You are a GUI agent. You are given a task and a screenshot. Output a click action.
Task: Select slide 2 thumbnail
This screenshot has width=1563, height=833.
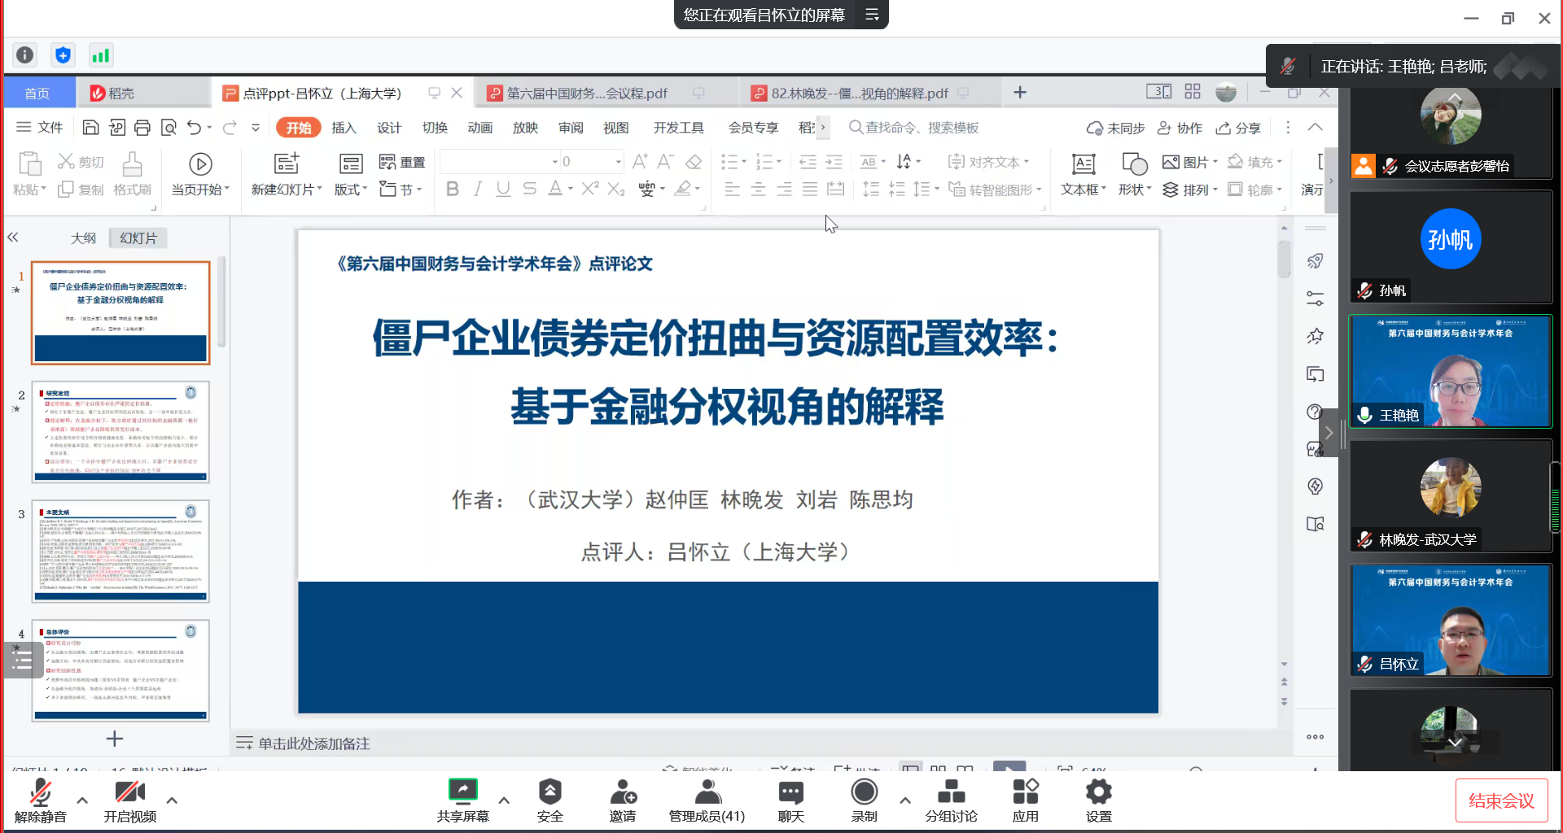click(x=120, y=432)
